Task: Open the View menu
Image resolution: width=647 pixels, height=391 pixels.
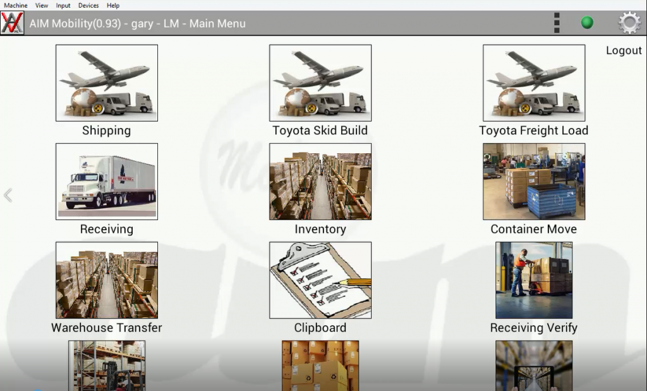Action: click(42, 5)
